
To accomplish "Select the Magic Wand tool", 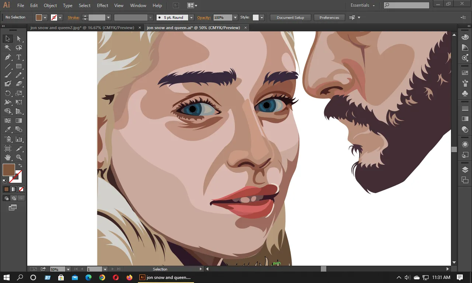I will click(x=7, y=48).
